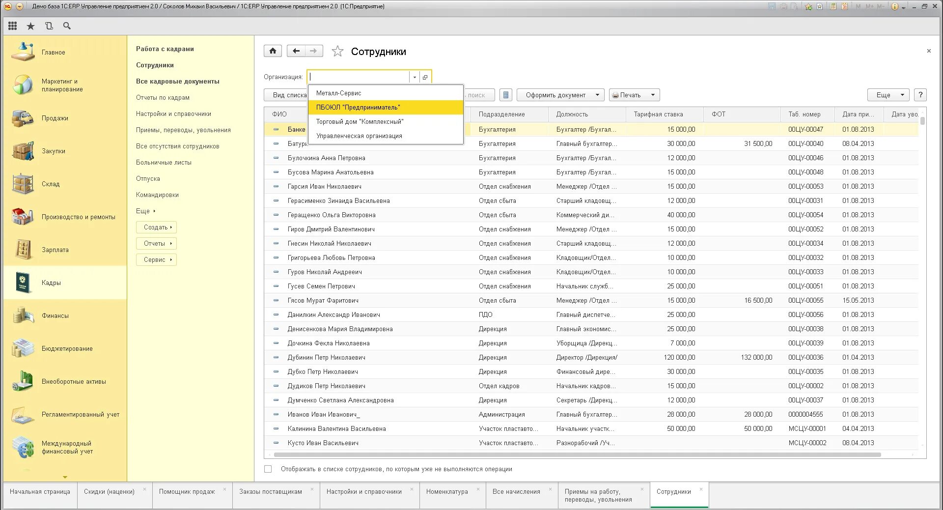943x510 pixels.
Task: Open Бюджетирование section
Action: (x=65, y=348)
